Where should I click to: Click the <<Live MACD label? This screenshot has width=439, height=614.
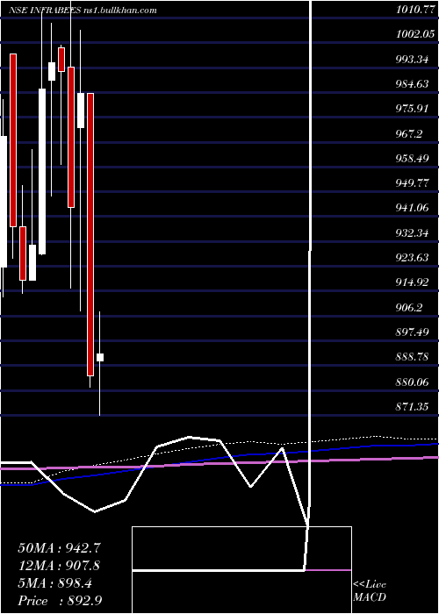370,590
